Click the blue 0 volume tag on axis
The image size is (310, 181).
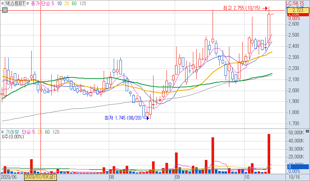[298, 167]
